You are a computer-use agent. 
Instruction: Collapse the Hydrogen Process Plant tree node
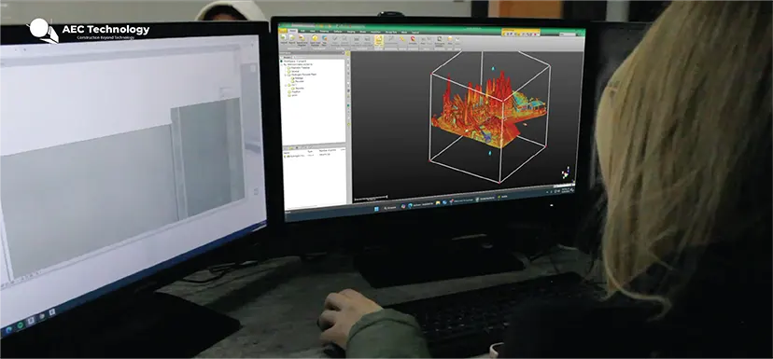(x=286, y=75)
